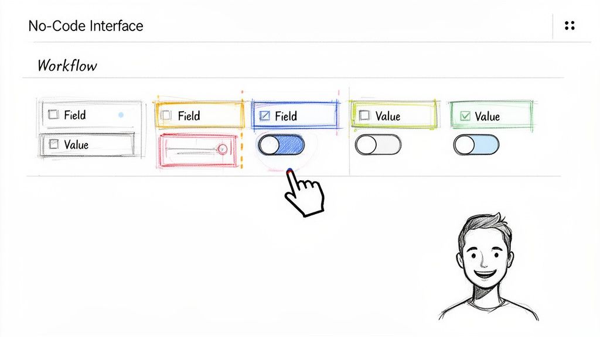Flip the light-blue toggle under green Value
This screenshot has width=600, height=337.
pos(476,145)
